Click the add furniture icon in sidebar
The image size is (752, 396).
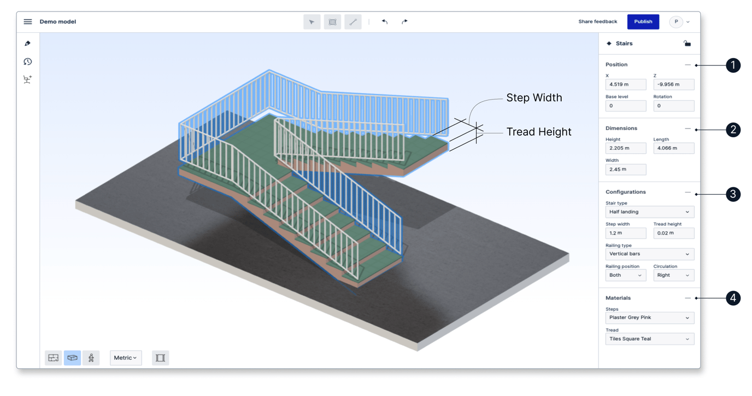(x=28, y=80)
